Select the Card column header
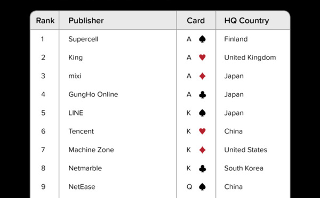 pyautogui.click(x=196, y=21)
